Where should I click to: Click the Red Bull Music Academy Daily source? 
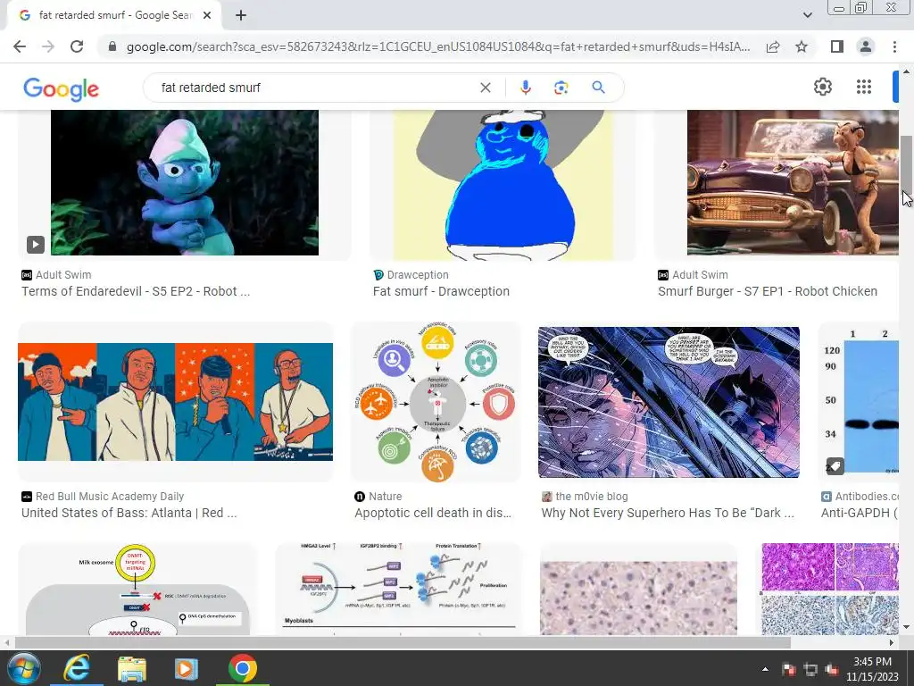(110, 497)
